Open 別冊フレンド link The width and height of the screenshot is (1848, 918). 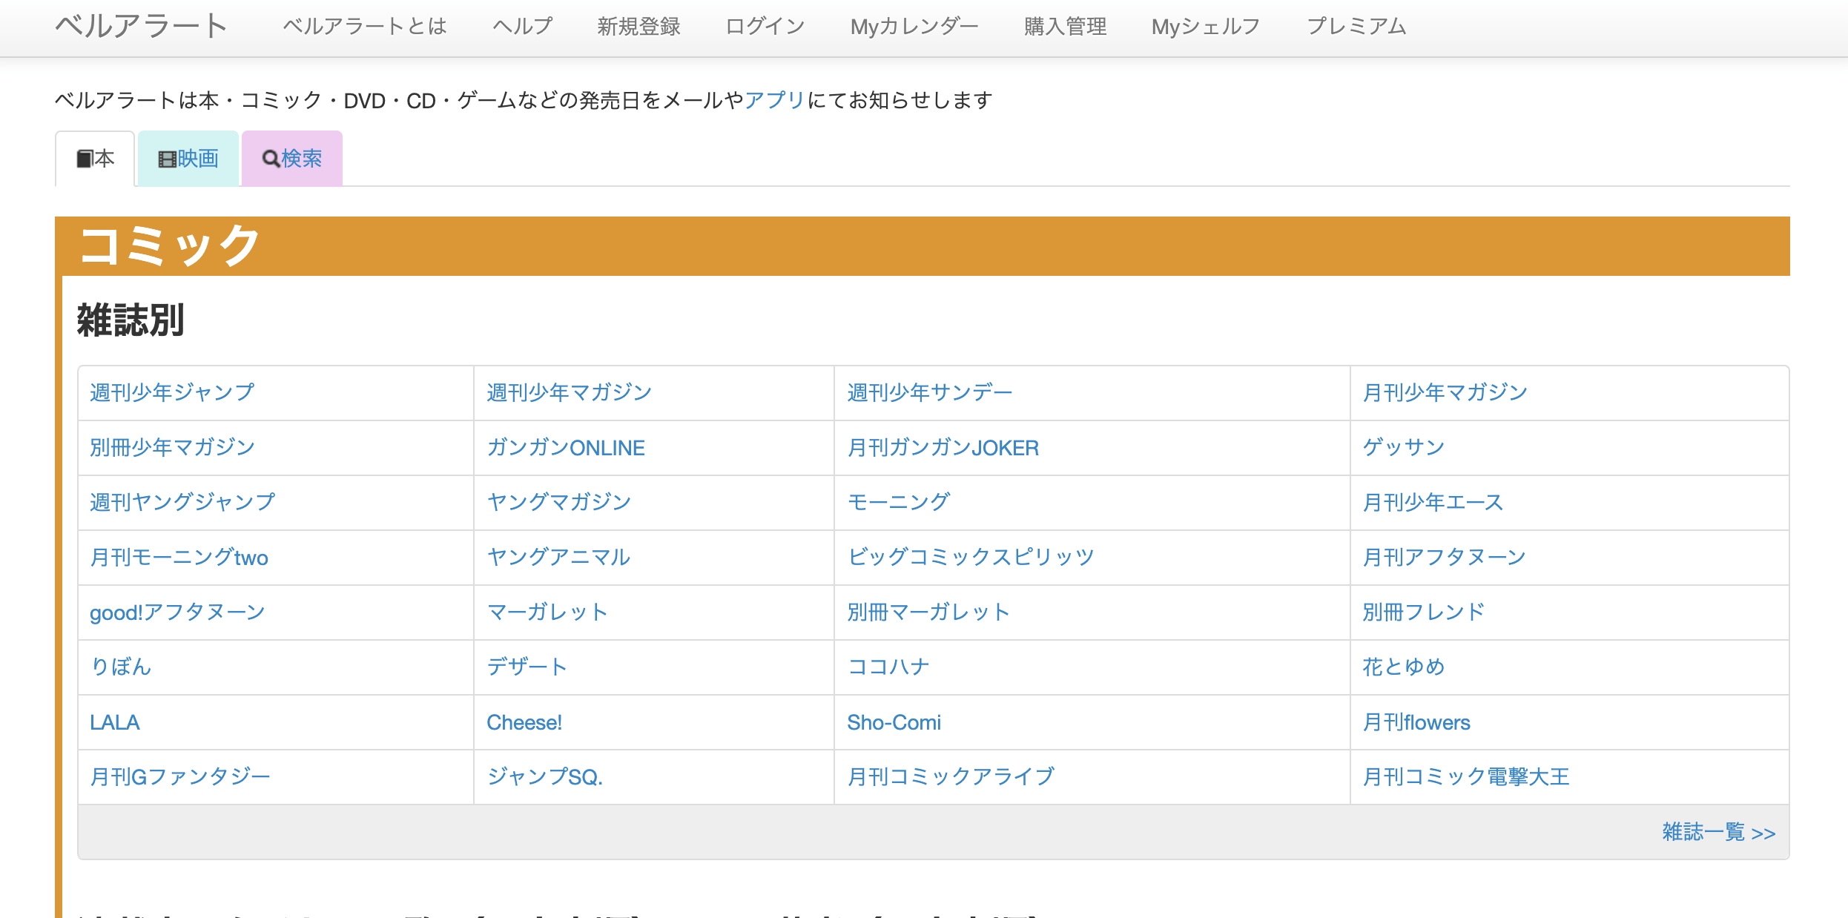(x=1425, y=612)
